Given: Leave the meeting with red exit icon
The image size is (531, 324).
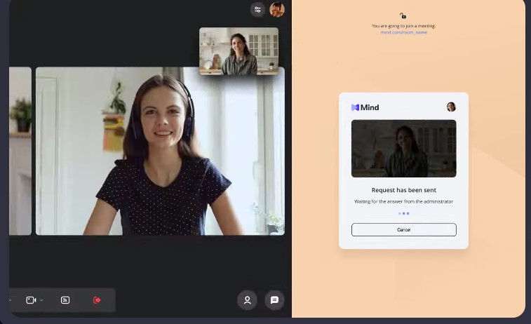Looking at the screenshot, I should [x=97, y=300].
